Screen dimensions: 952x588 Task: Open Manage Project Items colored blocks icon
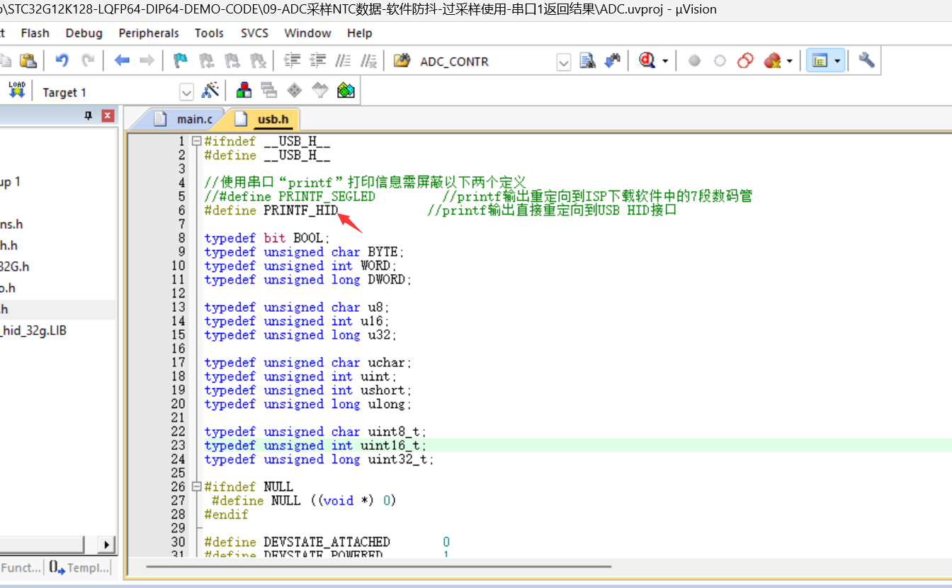click(x=244, y=91)
